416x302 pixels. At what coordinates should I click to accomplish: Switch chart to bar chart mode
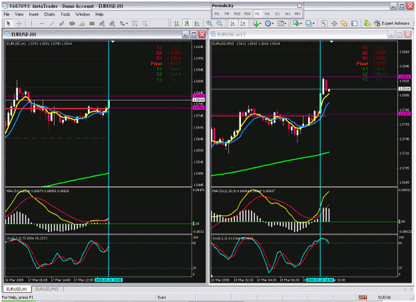[x=176, y=23]
